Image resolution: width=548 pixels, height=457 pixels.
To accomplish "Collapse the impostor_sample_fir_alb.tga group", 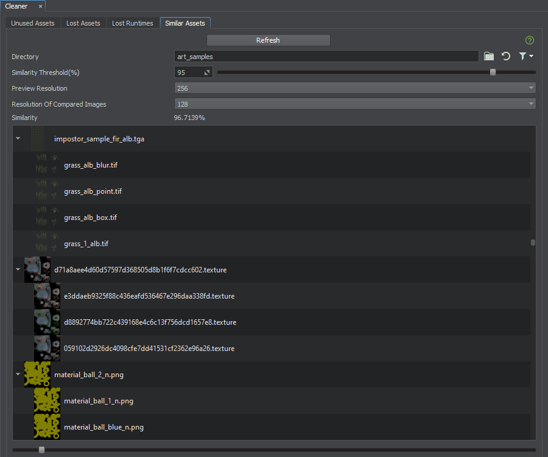I will (x=18, y=139).
